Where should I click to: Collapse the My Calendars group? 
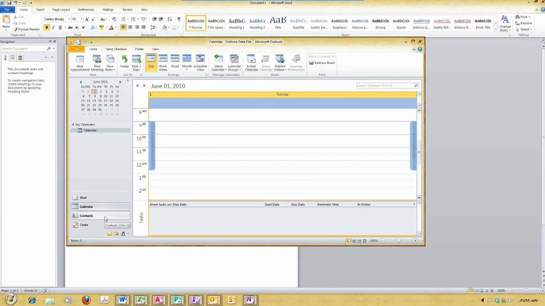pos(73,125)
